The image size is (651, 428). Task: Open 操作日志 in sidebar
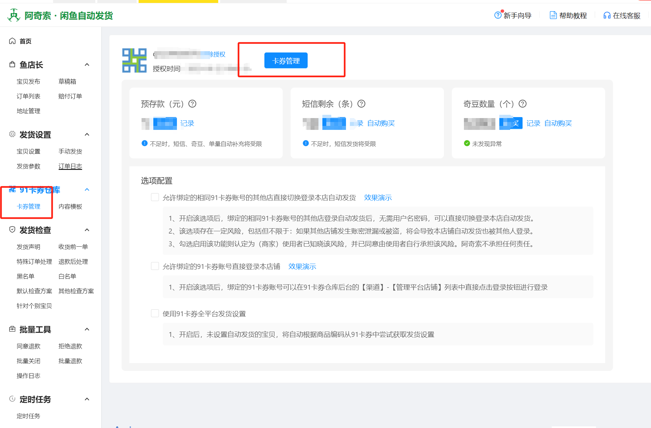29,376
